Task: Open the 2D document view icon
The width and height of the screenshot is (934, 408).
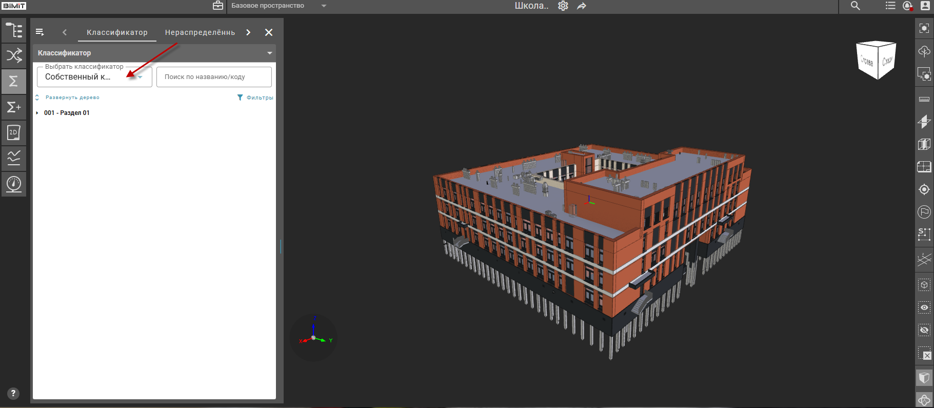Action: 14,132
